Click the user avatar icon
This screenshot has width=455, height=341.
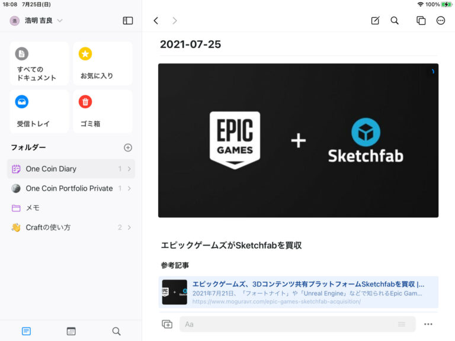tap(14, 21)
